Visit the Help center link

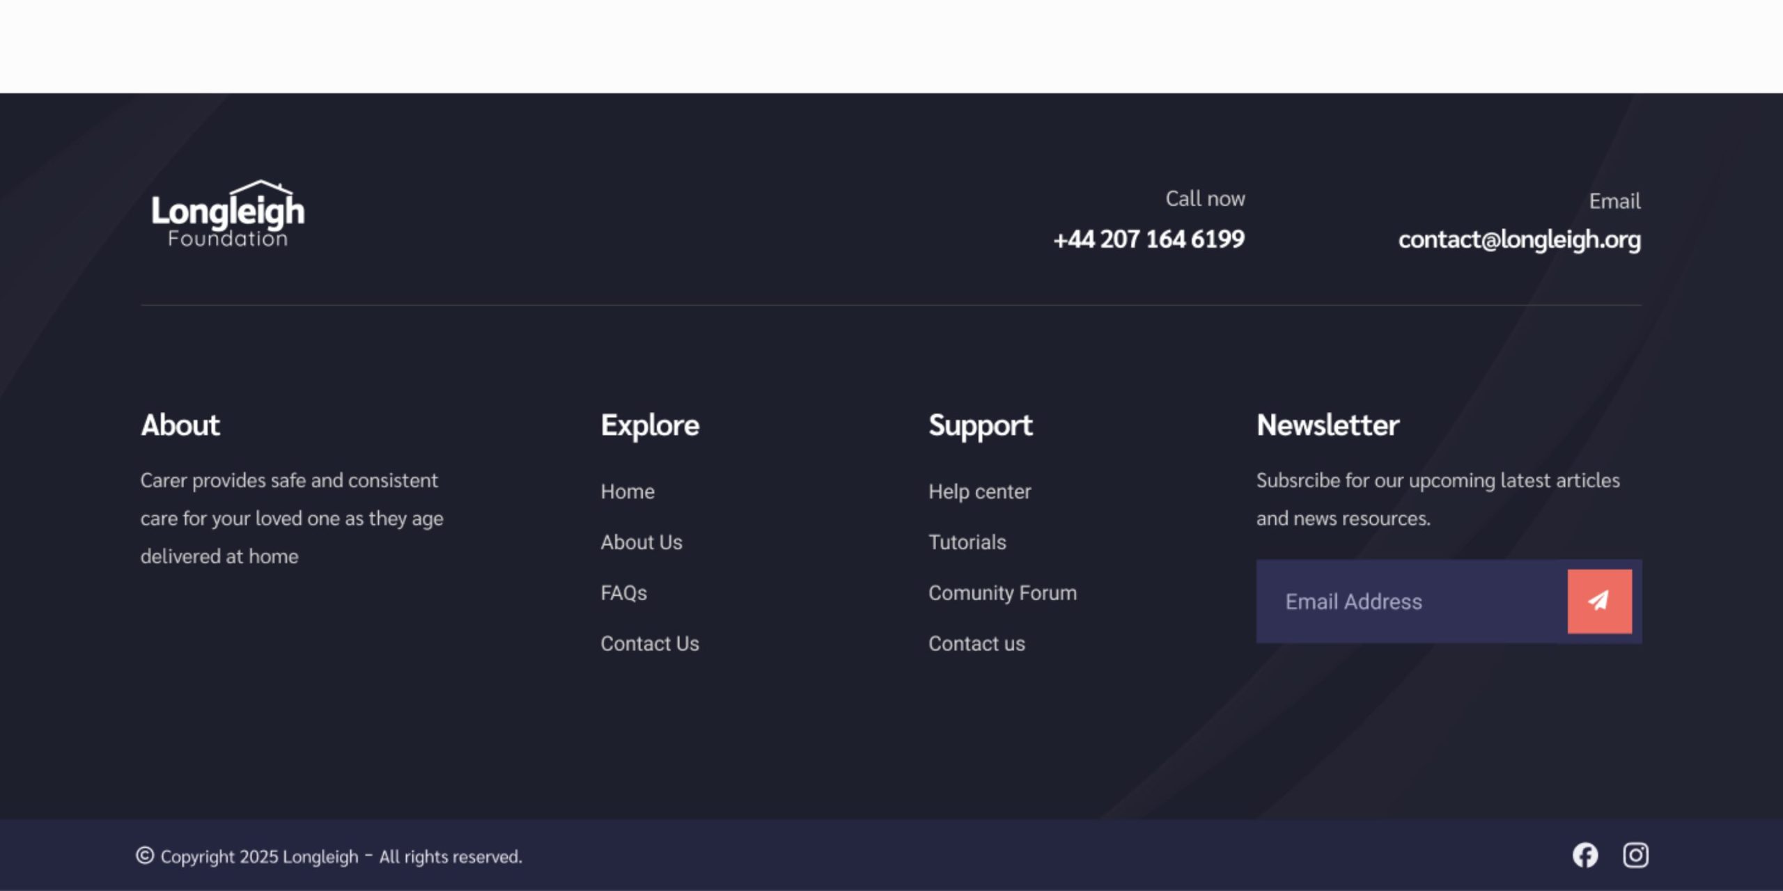coord(979,491)
